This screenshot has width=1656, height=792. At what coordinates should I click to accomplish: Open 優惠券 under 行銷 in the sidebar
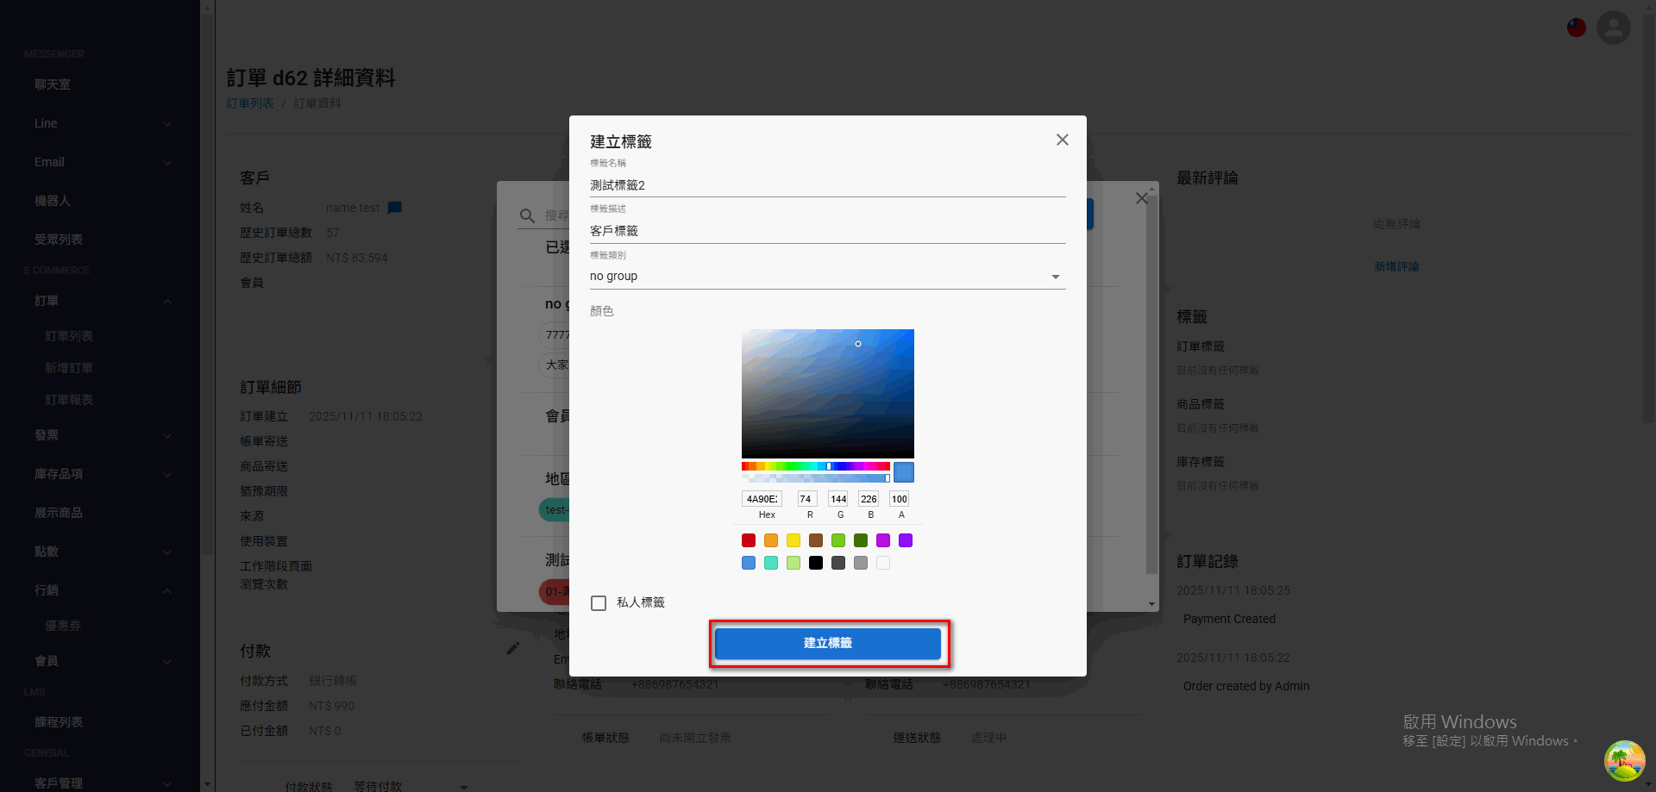(63, 626)
